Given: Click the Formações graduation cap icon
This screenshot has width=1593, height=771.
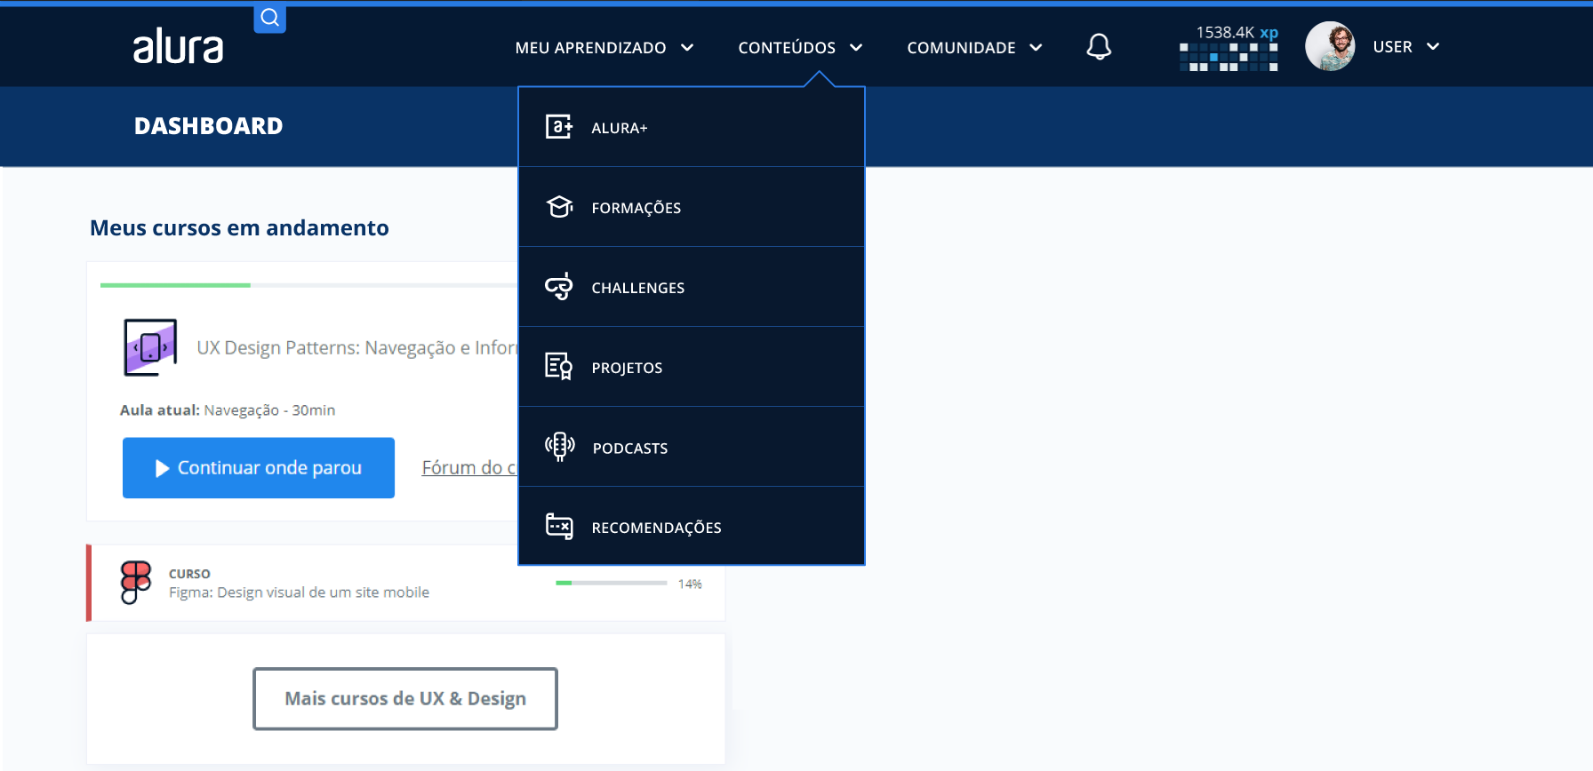Looking at the screenshot, I should (559, 207).
